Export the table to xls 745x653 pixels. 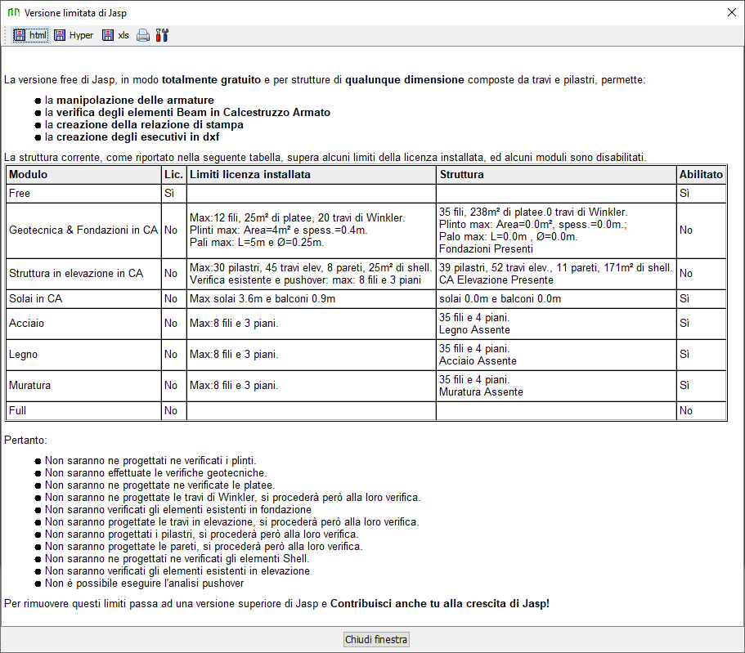(x=115, y=35)
